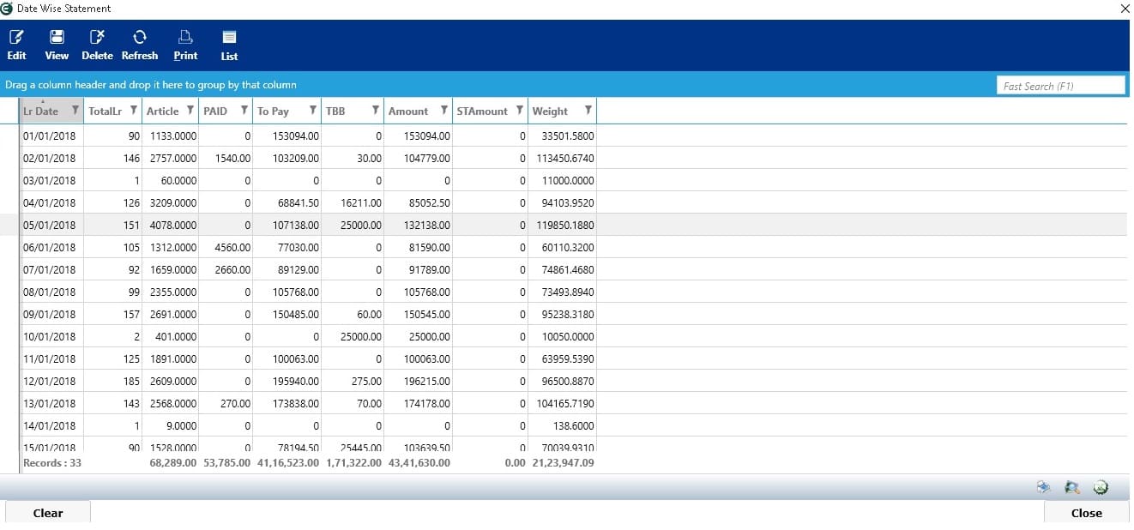Click the printer icon in bottom bar

(x=1044, y=487)
